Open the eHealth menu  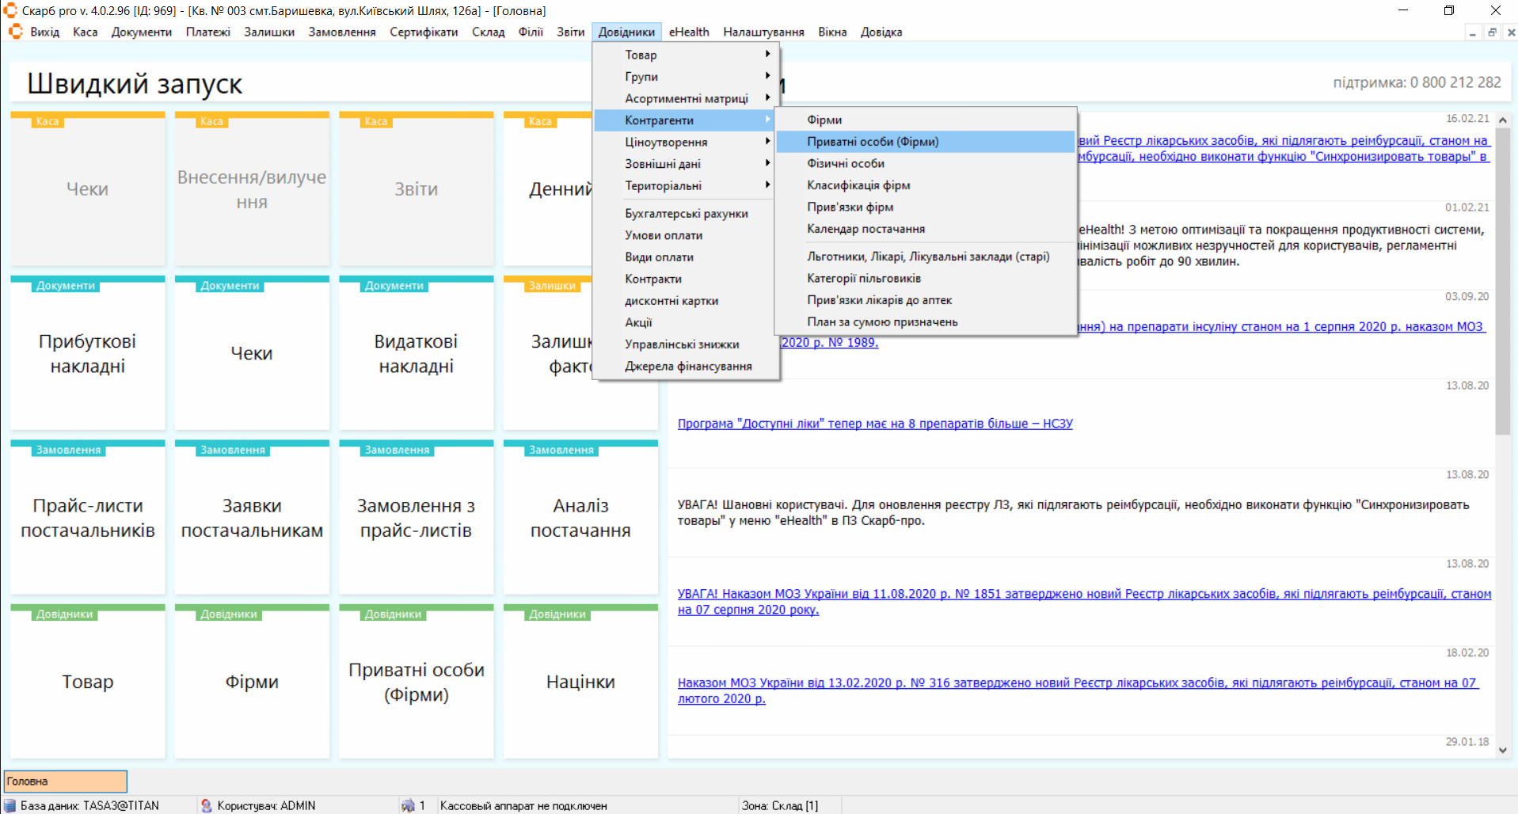tap(688, 32)
